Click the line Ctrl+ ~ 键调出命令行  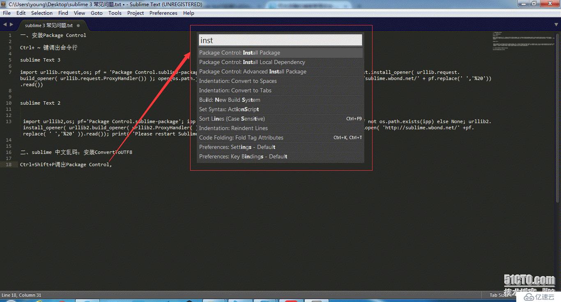(48, 48)
